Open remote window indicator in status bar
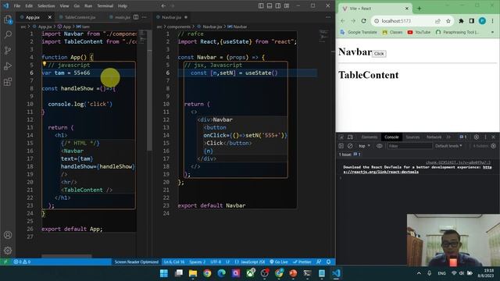The width and height of the screenshot is (500, 281). (x=5, y=262)
